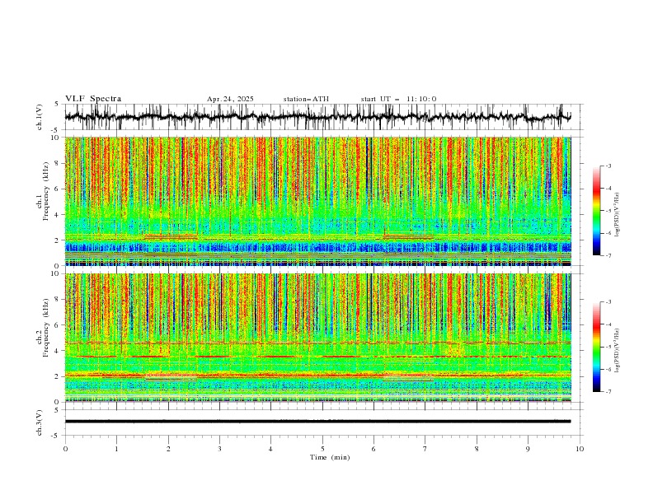Click time axis tick label '3'

click(219, 449)
